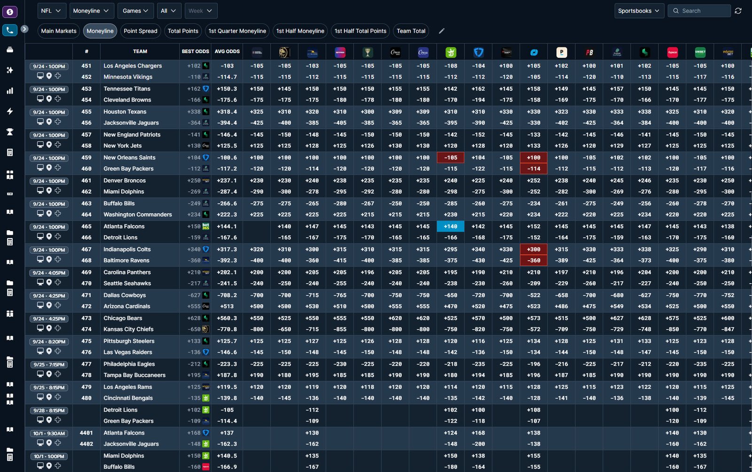752x472 pixels.
Task: Click the TEAM column header
Action: coord(140,52)
